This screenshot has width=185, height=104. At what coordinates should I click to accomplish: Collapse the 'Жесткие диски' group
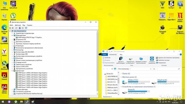(x=121, y=77)
